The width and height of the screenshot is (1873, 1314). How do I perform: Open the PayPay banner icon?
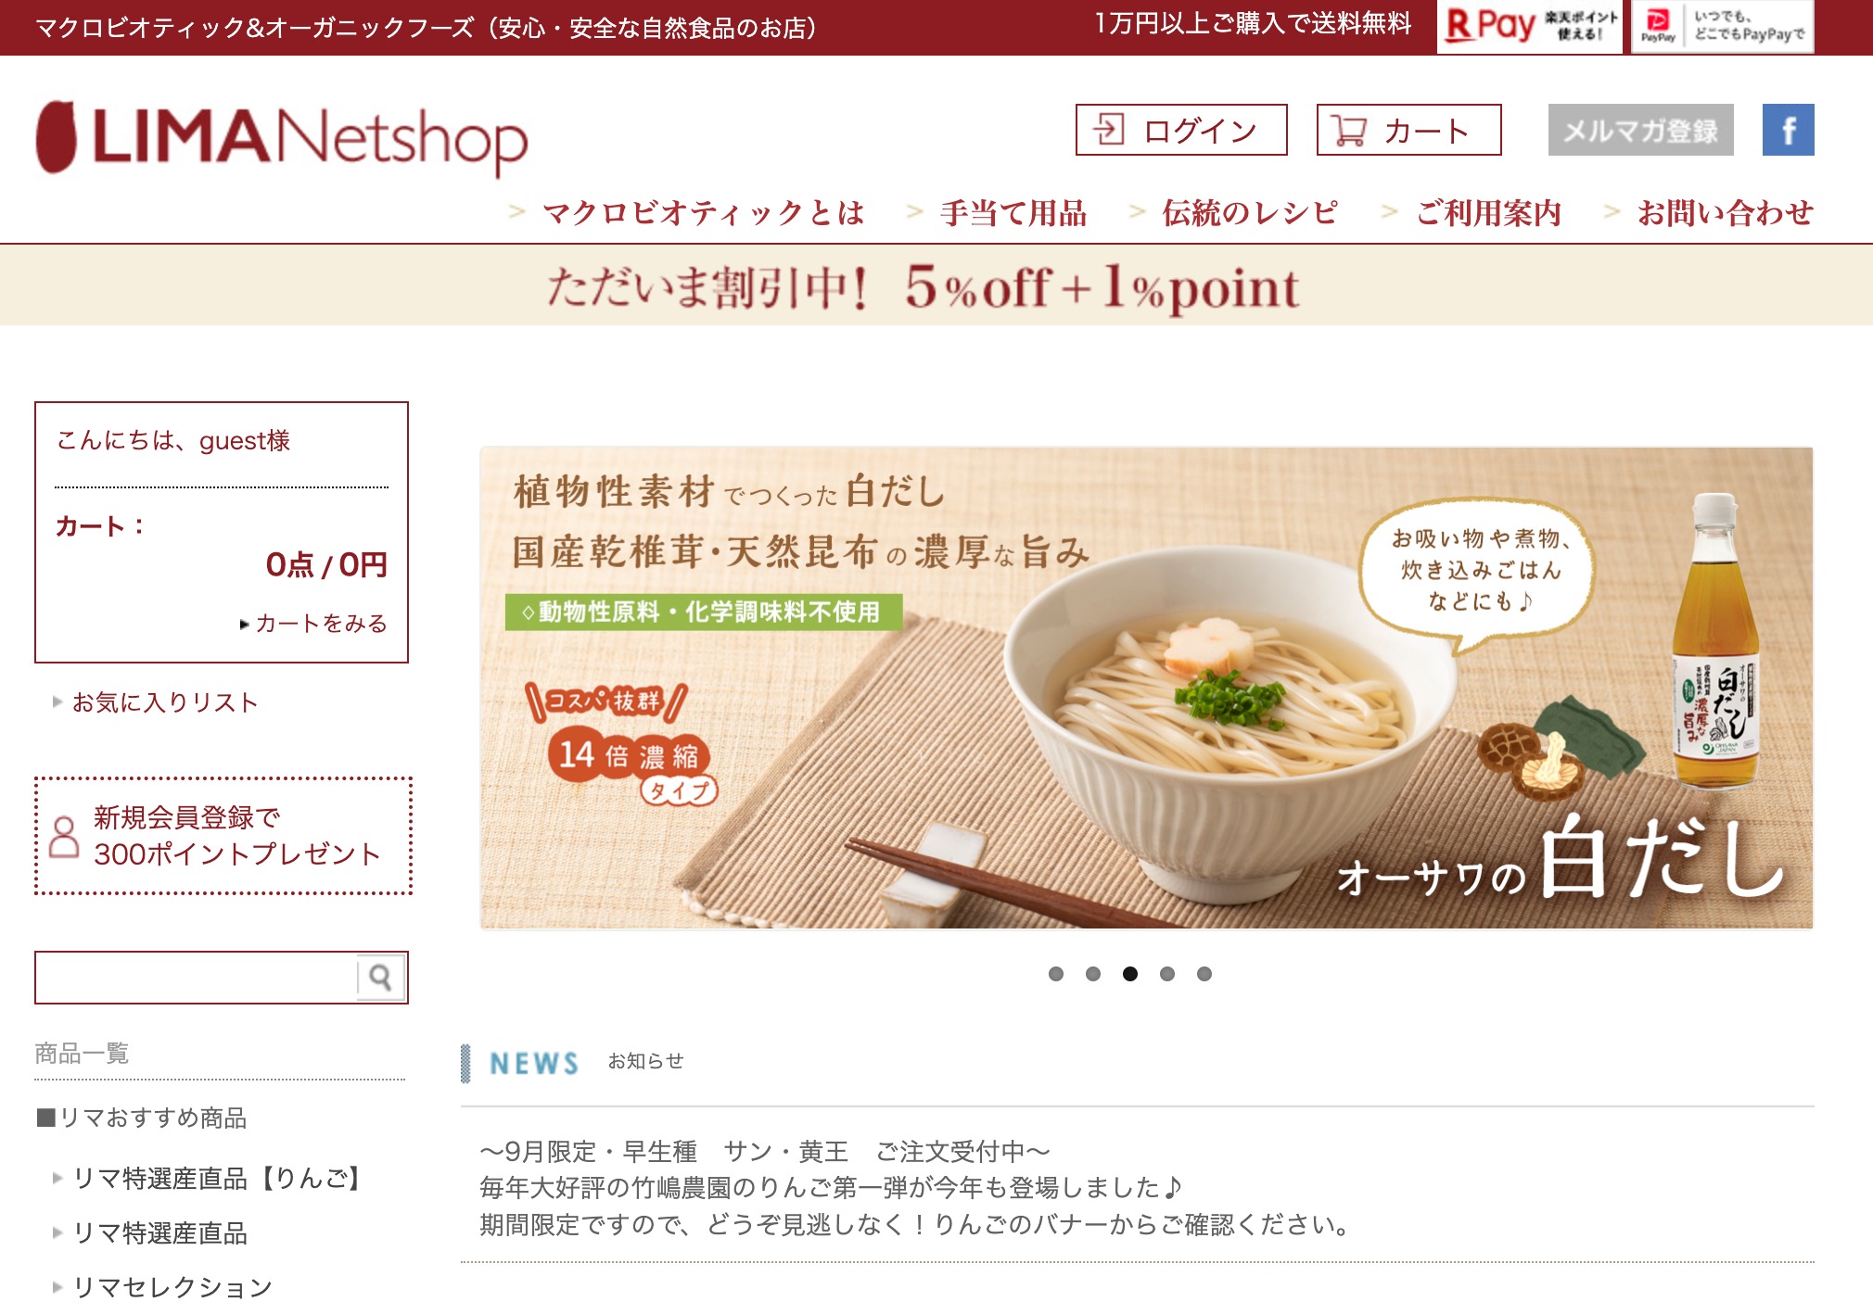tap(1722, 26)
